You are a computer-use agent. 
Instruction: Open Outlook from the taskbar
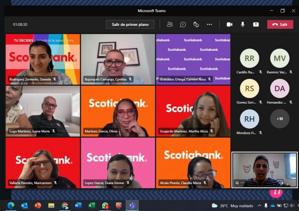coord(24,205)
